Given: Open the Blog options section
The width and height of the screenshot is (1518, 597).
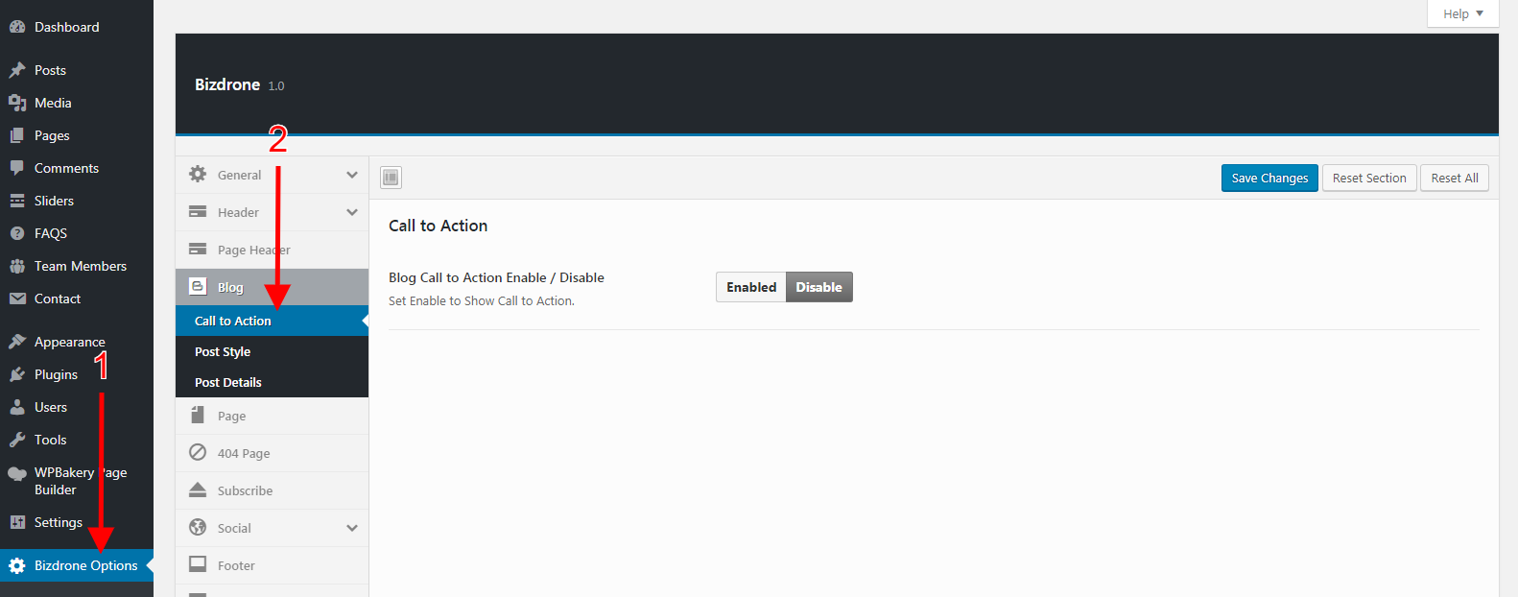Looking at the screenshot, I should (272, 287).
